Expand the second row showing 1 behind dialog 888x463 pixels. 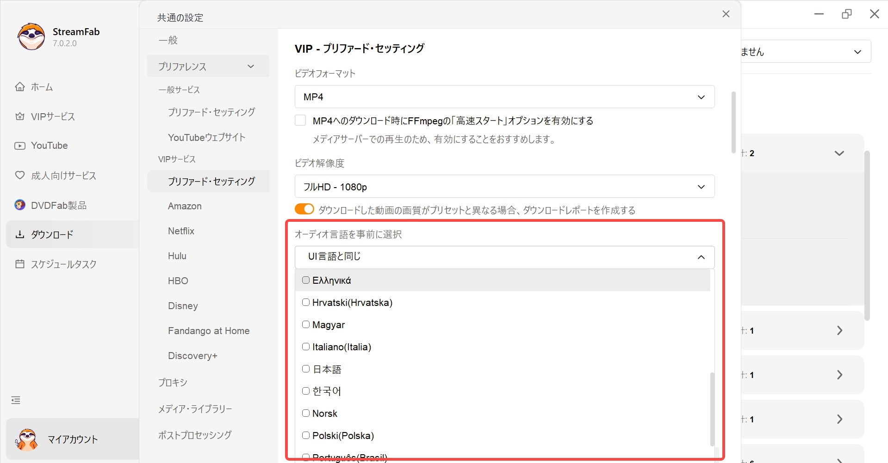coord(839,375)
